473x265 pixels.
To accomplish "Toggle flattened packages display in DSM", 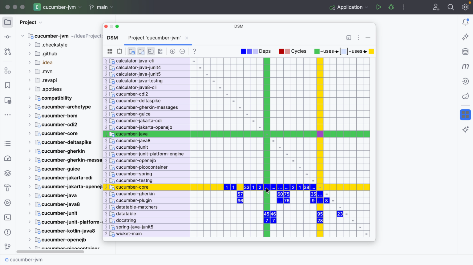I will pyautogui.click(x=141, y=51).
